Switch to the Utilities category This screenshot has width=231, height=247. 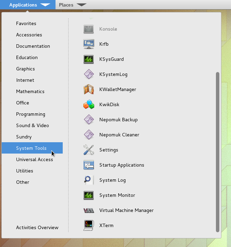25,171
